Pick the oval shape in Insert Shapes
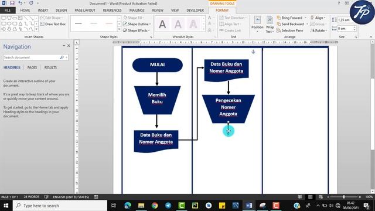The height and width of the screenshot is (211, 375). pos(9,23)
